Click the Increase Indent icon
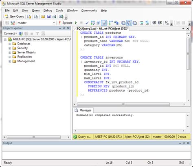The image size is (193, 167). coord(160,23)
